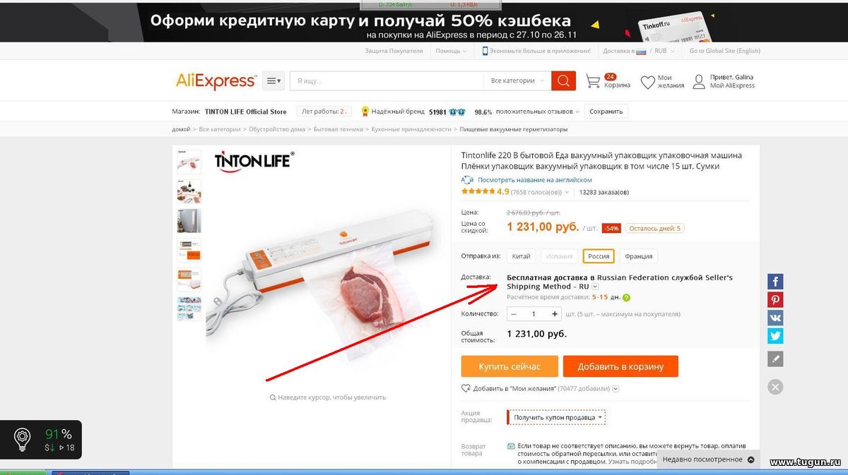Share the product on Twitter
Screen dimensions: 848x475
[x=775, y=336]
